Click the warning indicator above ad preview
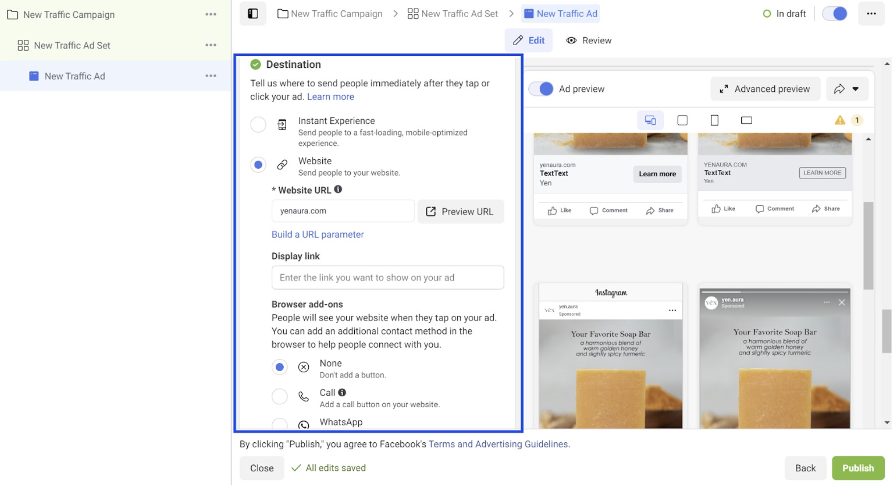Viewport: 893px width, 490px height. point(840,120)
